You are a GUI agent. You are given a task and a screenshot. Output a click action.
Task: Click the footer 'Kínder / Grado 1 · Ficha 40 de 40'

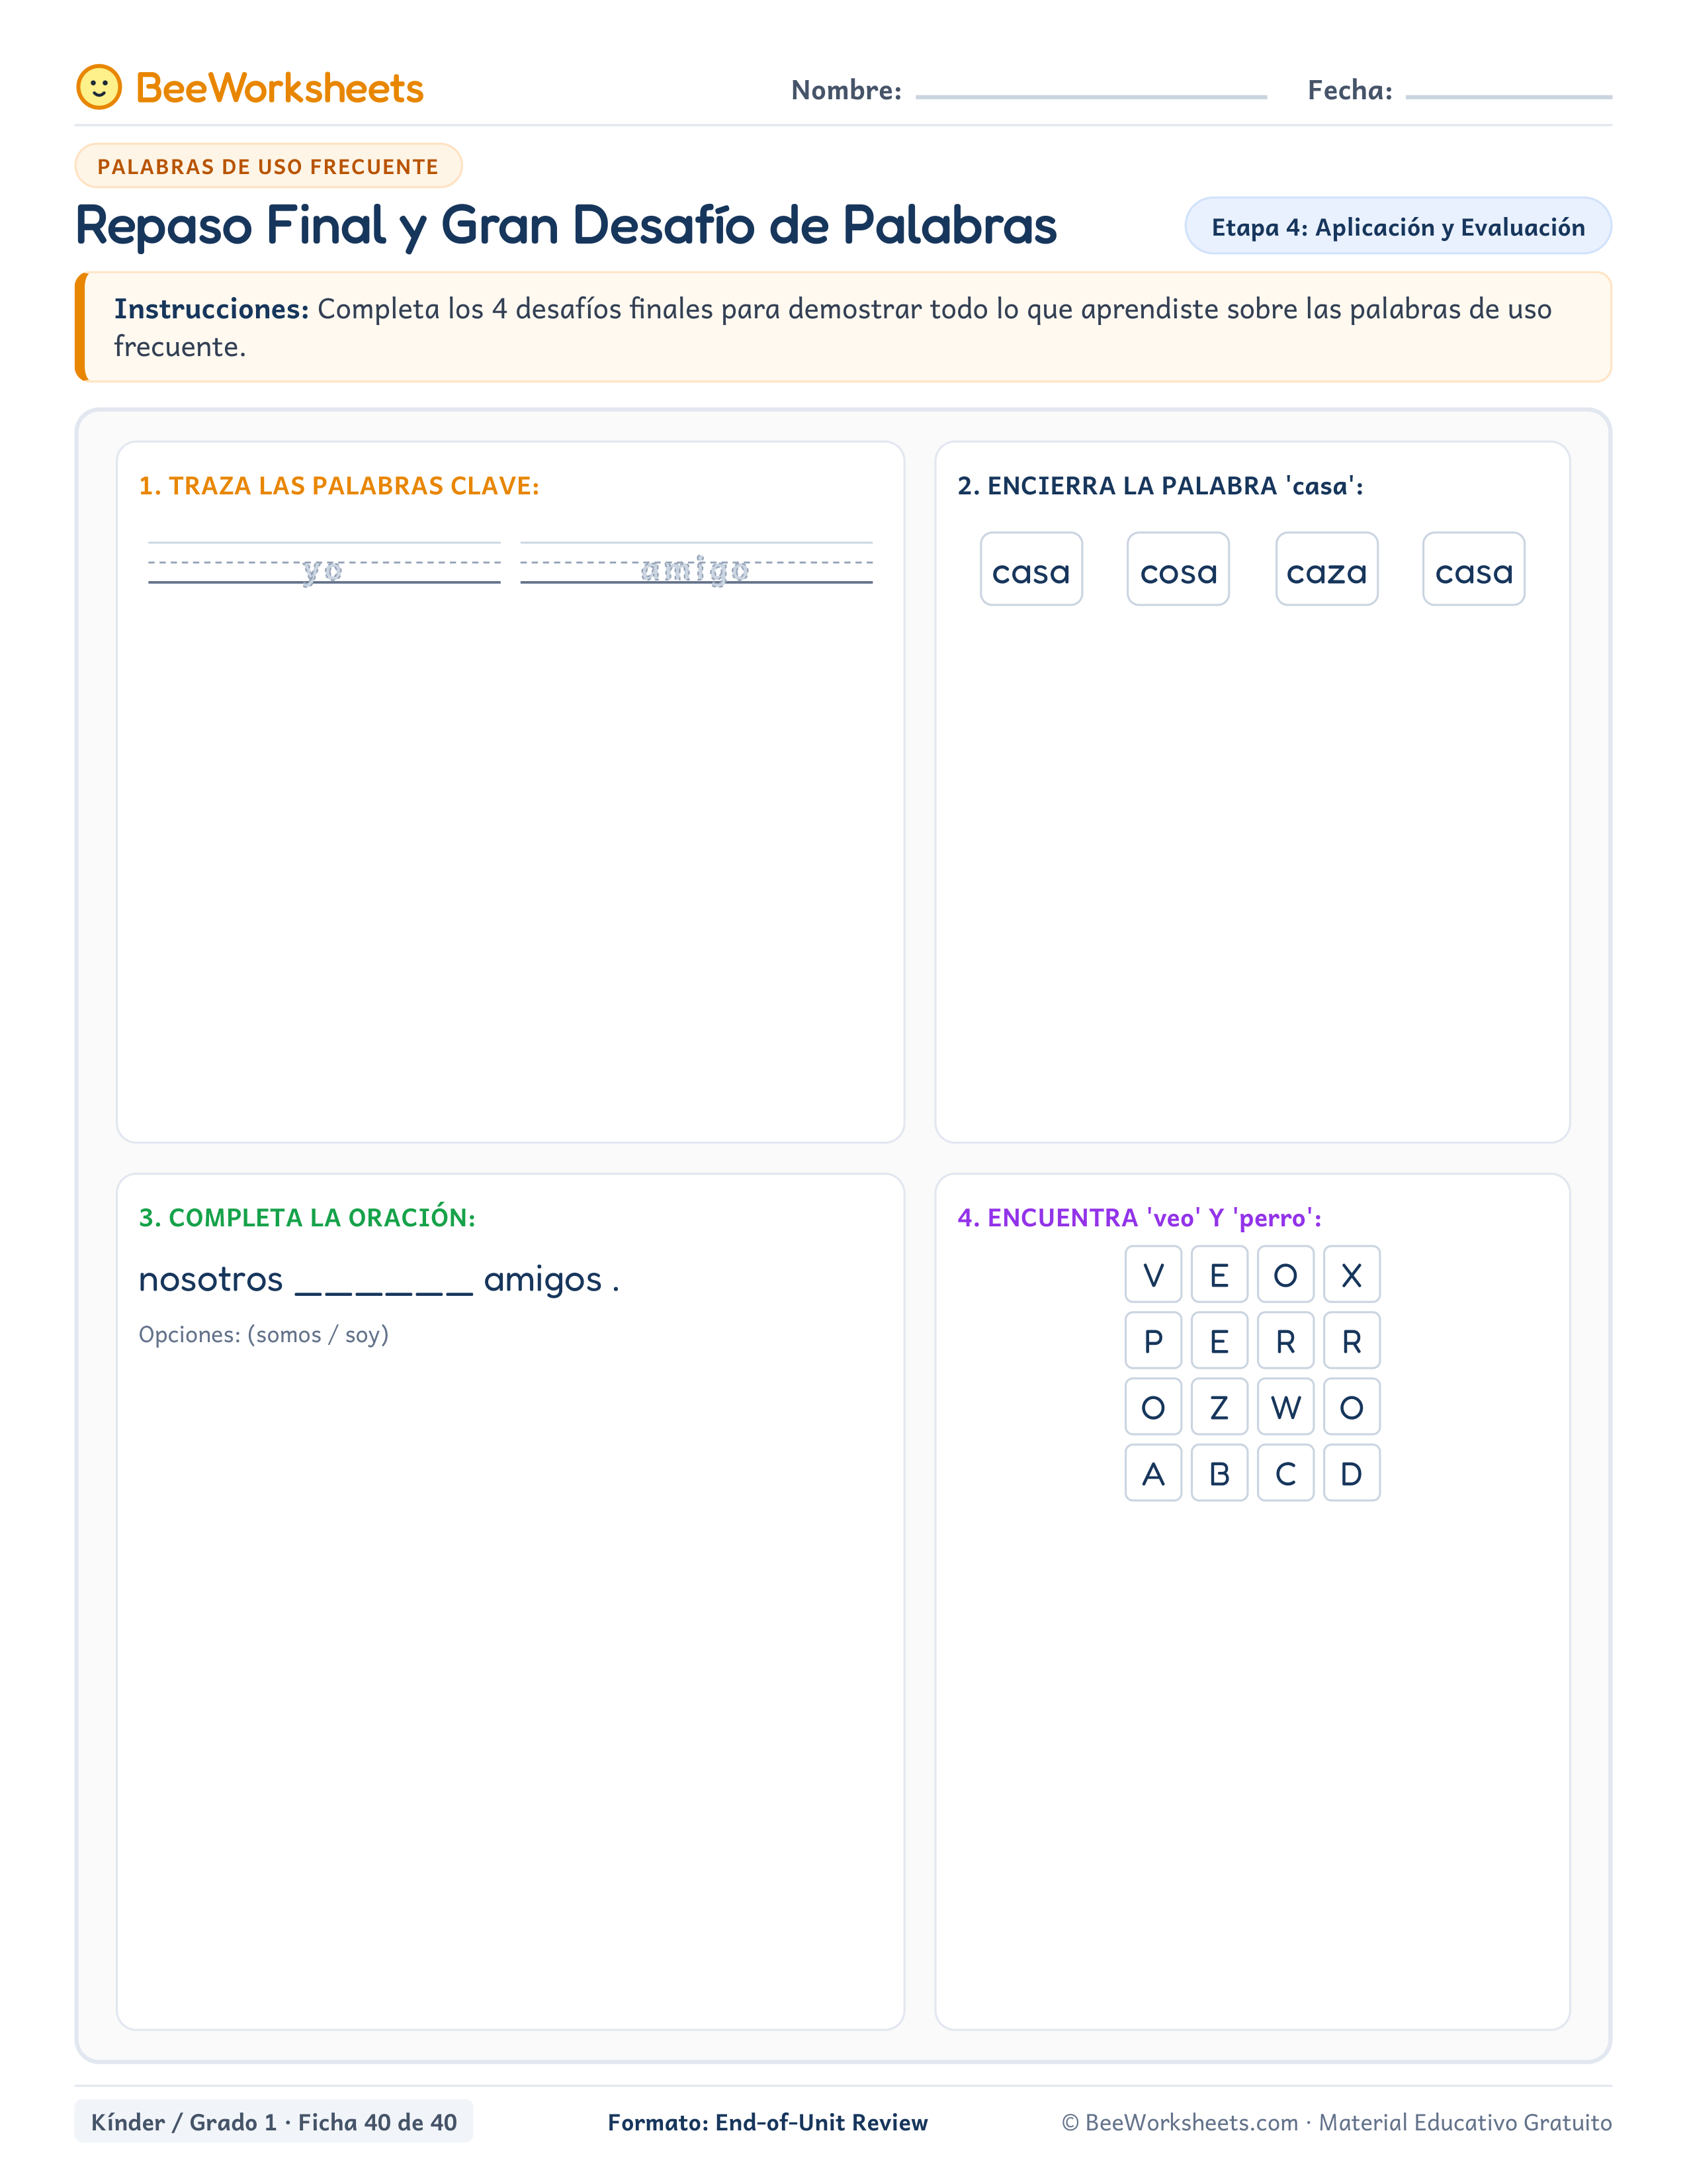(x=274, y=2122)
